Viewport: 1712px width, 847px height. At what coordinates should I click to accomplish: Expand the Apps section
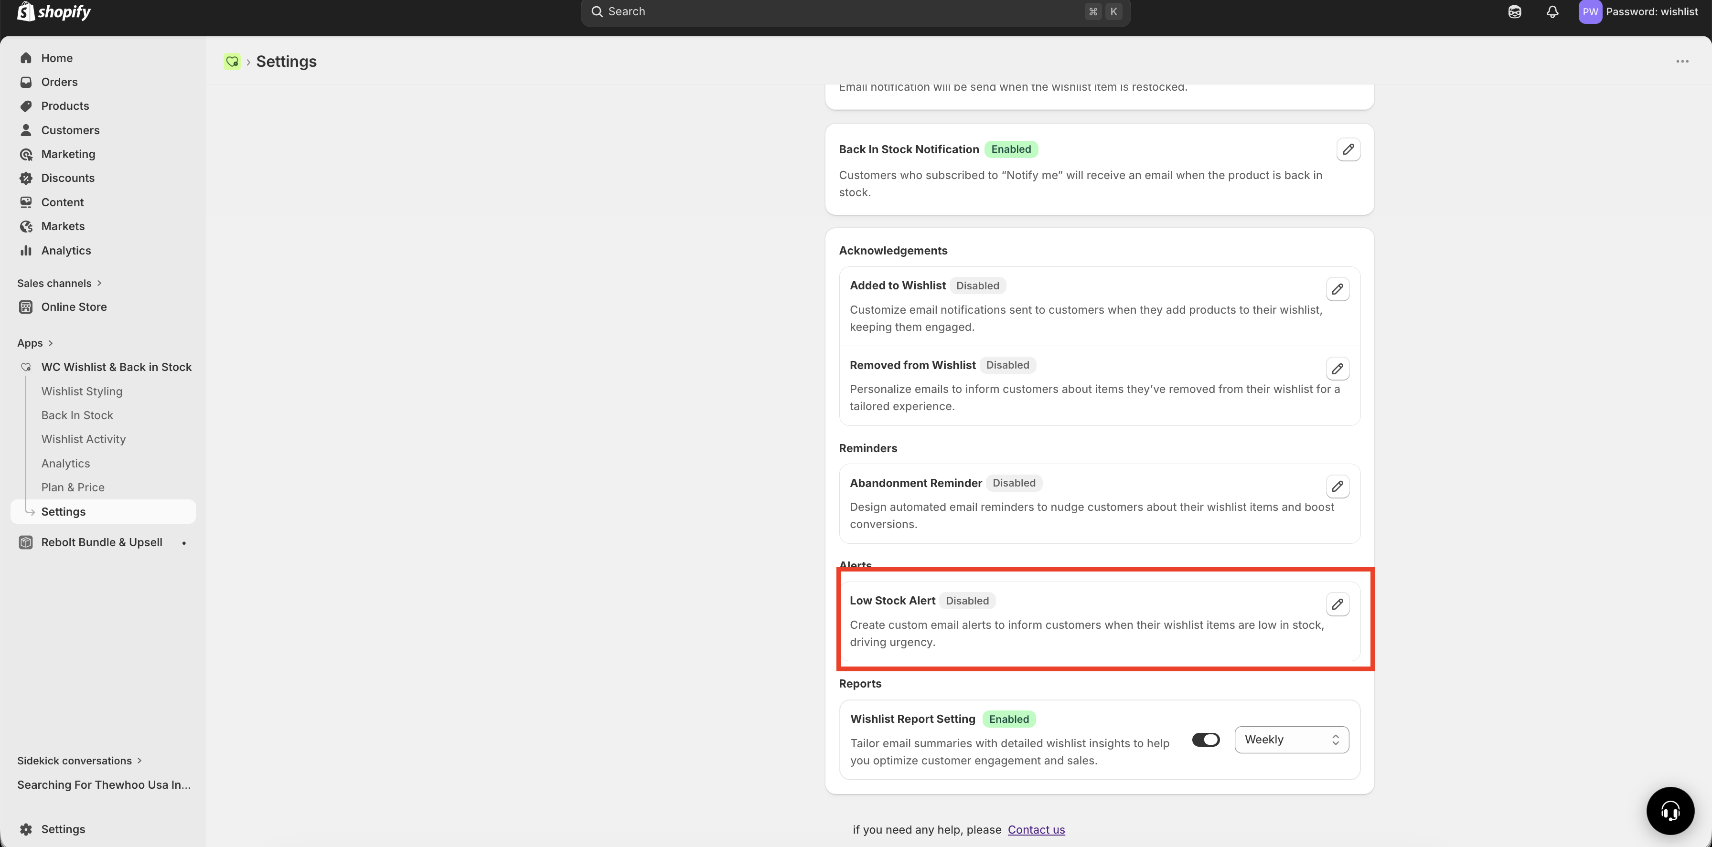[34, 343]
